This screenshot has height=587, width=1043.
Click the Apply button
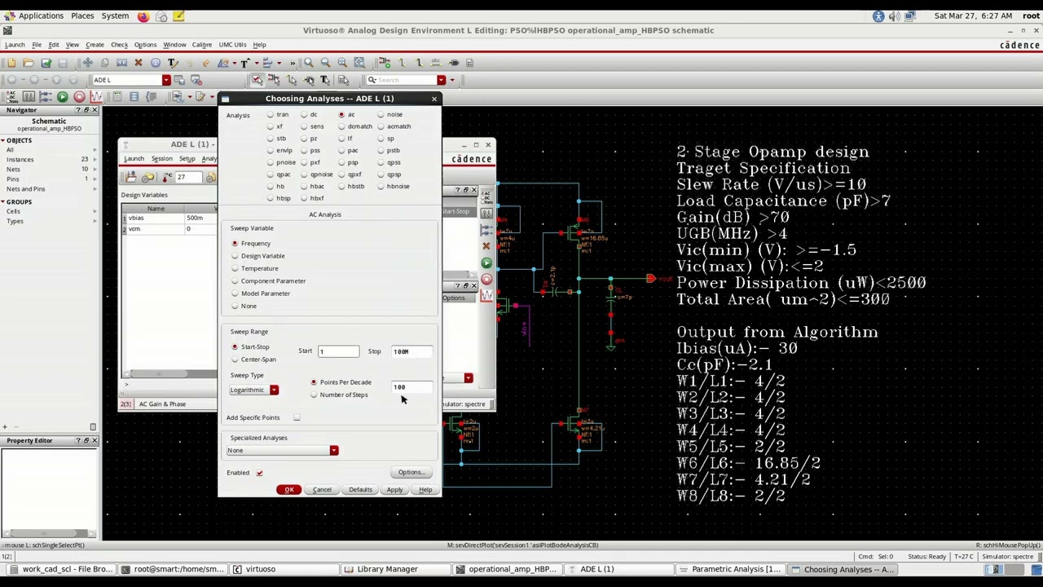pyautogui.click(x=394, y=490)
